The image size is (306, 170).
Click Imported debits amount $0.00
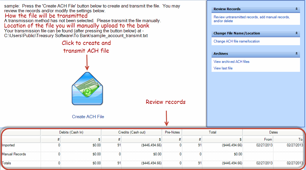[97, 145]
